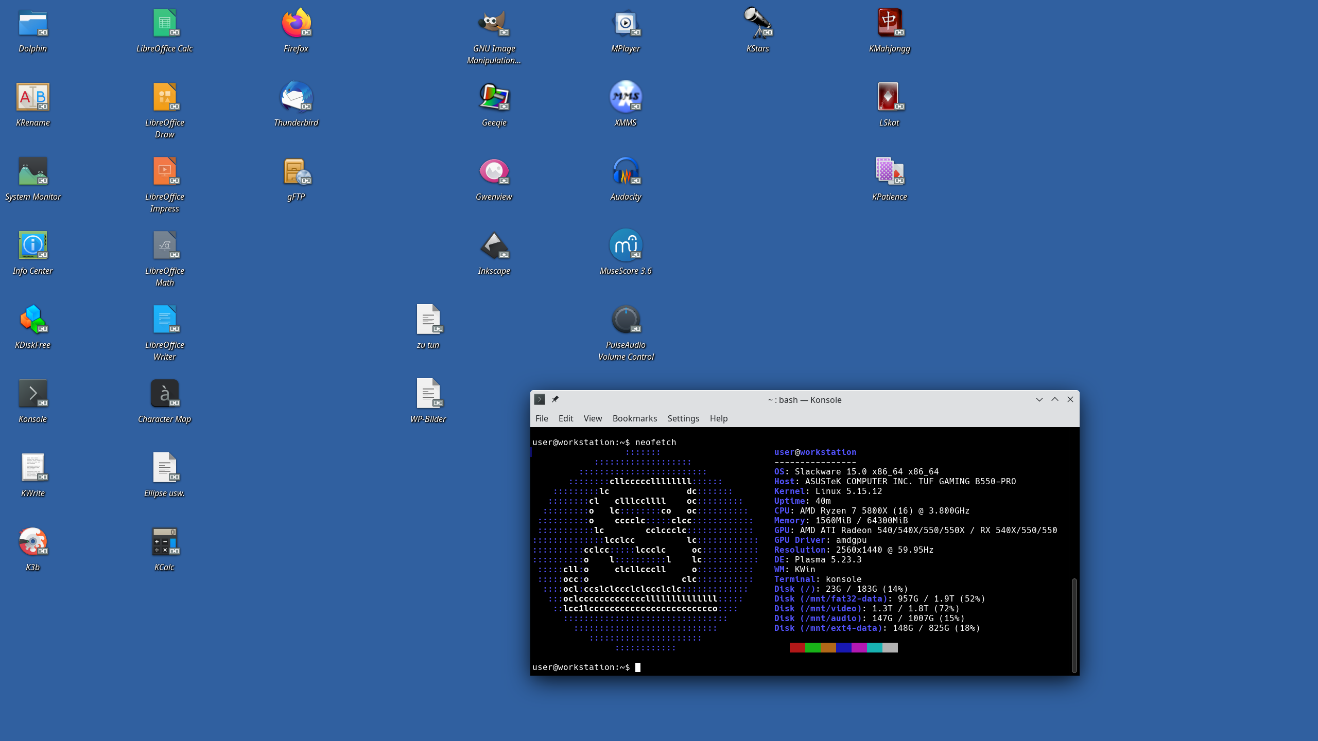Open the Firefox desktop icon
Viewport: 1318px width, 741px height.
[x=296, y=24]
